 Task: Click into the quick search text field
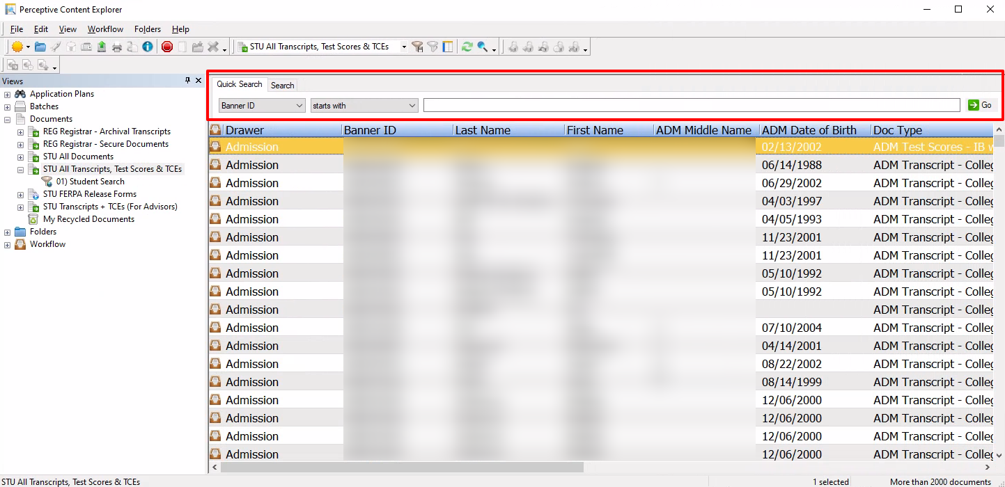pos(692,106)
